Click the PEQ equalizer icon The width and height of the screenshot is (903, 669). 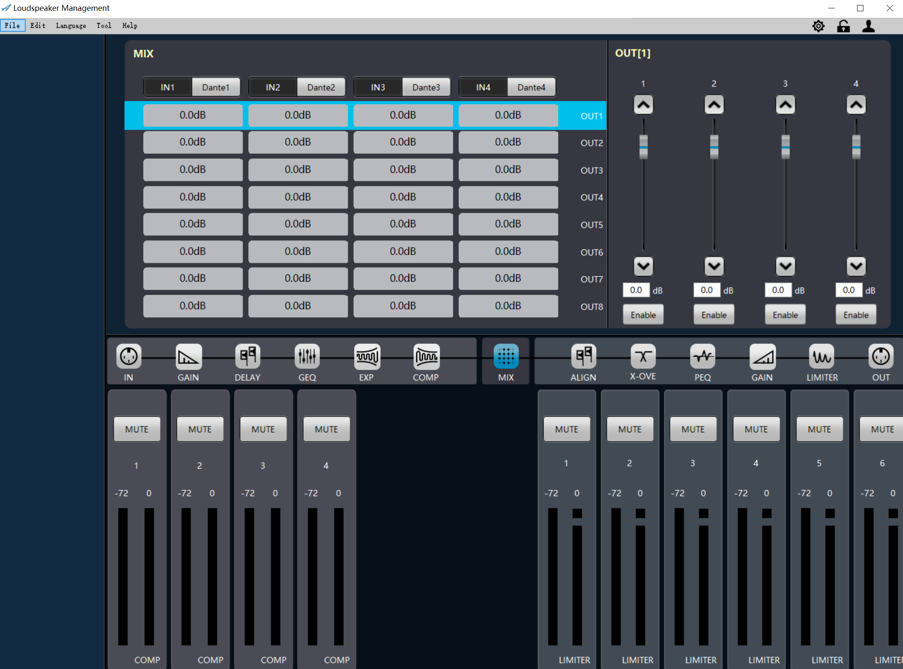[702, 356]
